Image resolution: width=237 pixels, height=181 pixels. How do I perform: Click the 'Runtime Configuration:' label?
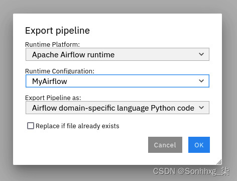point(60,71)
